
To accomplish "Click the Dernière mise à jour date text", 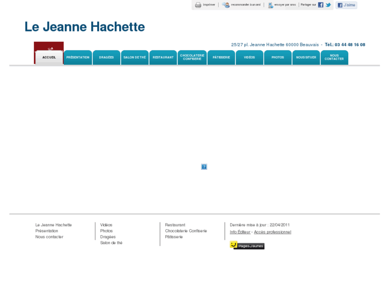I will [x=260, y=225].
